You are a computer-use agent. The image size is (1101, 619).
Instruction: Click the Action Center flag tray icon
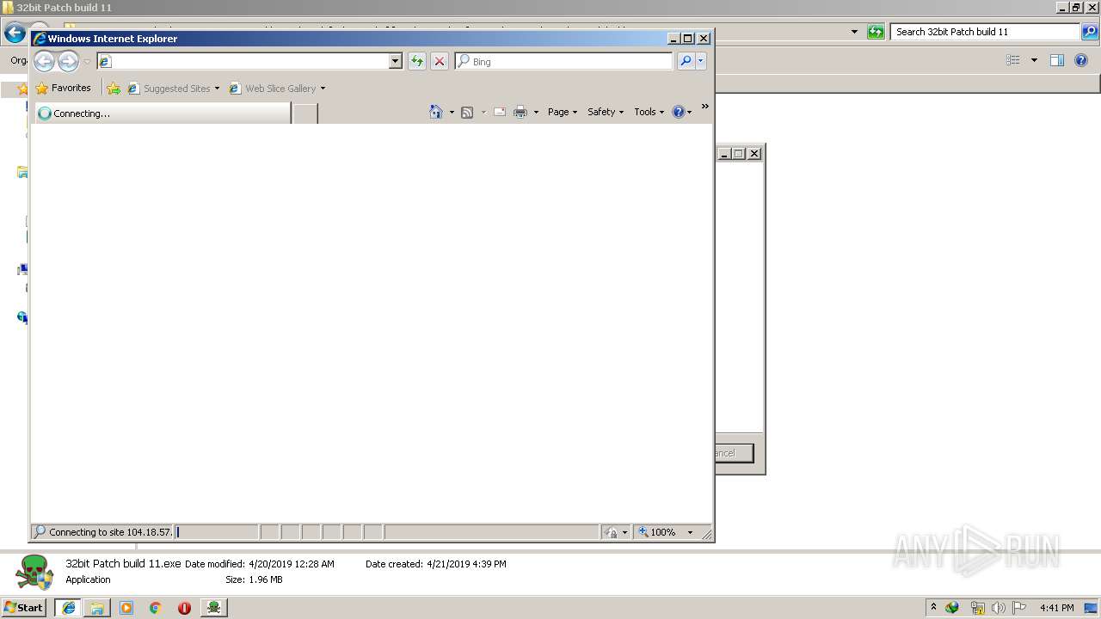coord(1019,608)
